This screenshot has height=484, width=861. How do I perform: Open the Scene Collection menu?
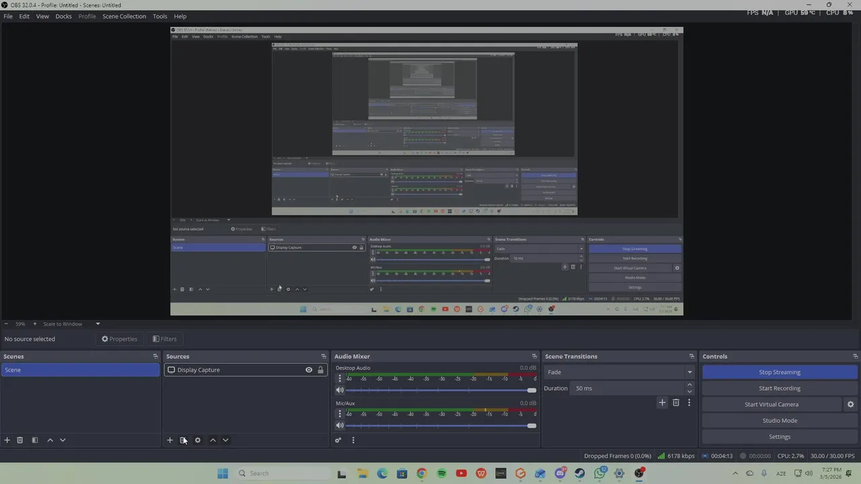coord(124,16)
